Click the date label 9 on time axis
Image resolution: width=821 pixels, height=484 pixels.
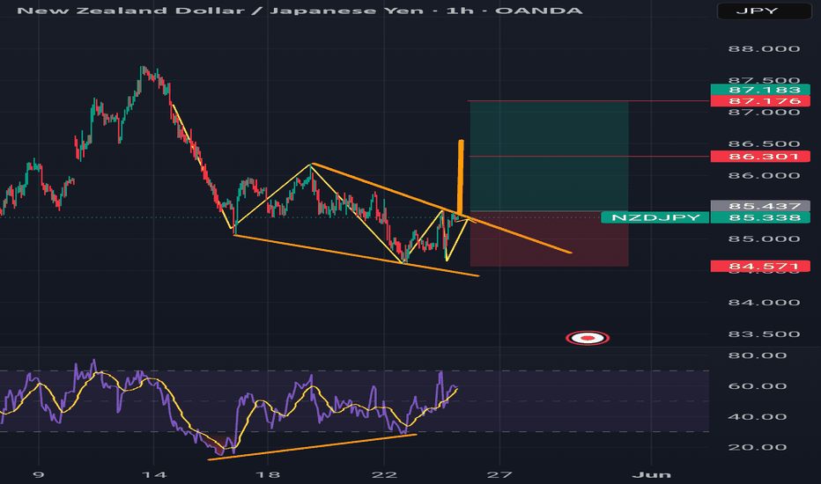coord(38,474)
